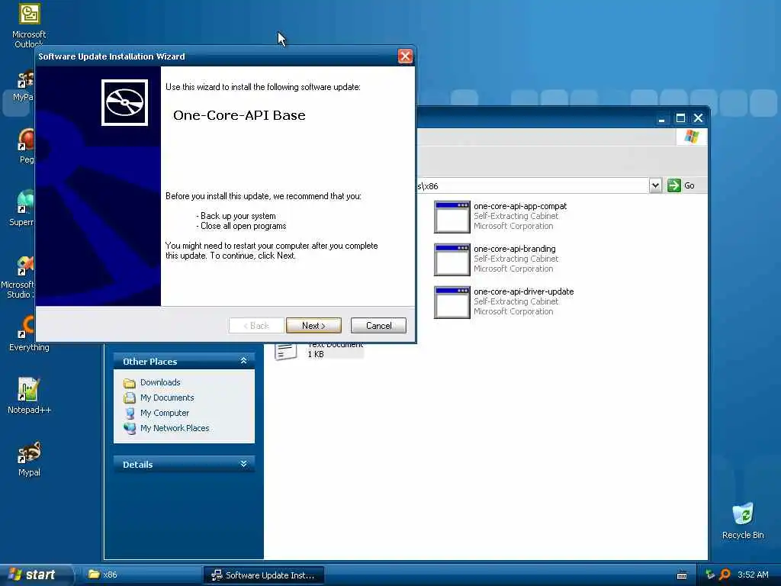This screenshot has height=586, width=781.
Task: Click the address bar path field
Action: tap(532, 186)
